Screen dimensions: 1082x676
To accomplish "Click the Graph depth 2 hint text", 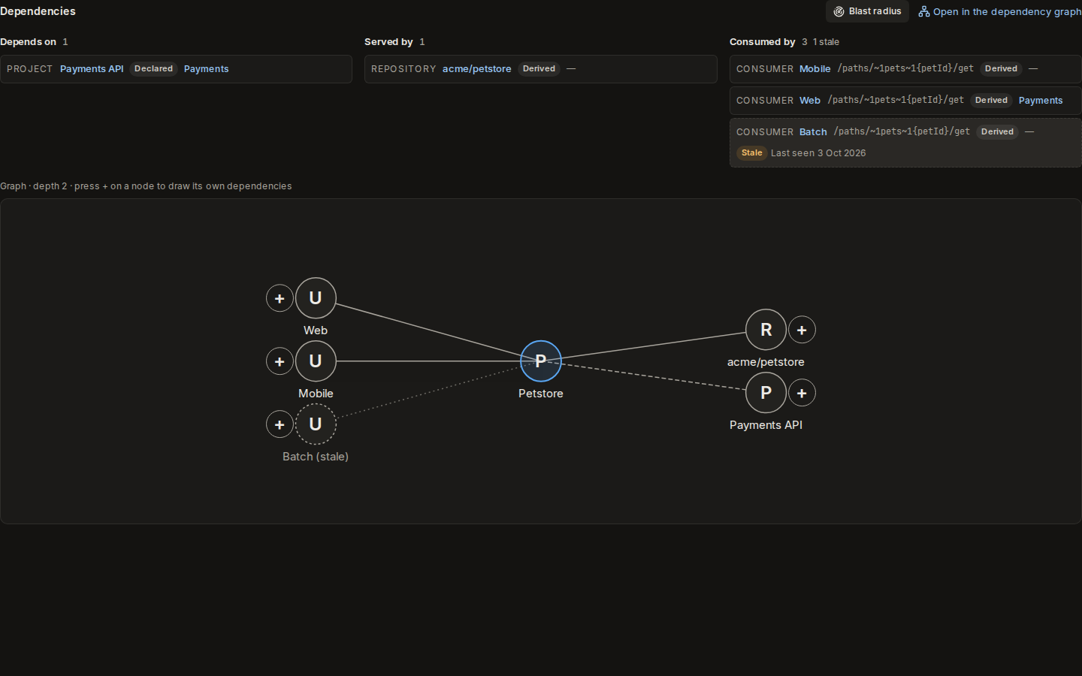I will [146, 186].
